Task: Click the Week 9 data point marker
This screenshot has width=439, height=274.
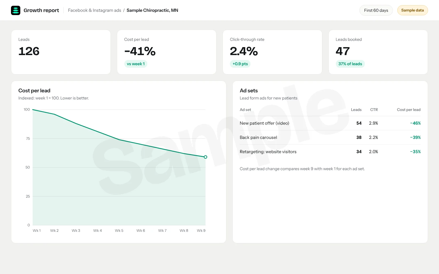Action: pyautogui.click(x=206, y=157)
